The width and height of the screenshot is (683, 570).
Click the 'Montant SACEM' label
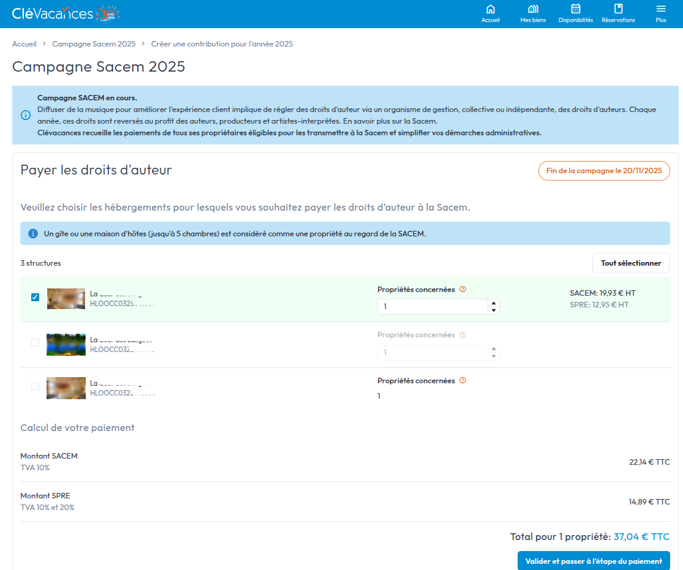coord(49,456)
